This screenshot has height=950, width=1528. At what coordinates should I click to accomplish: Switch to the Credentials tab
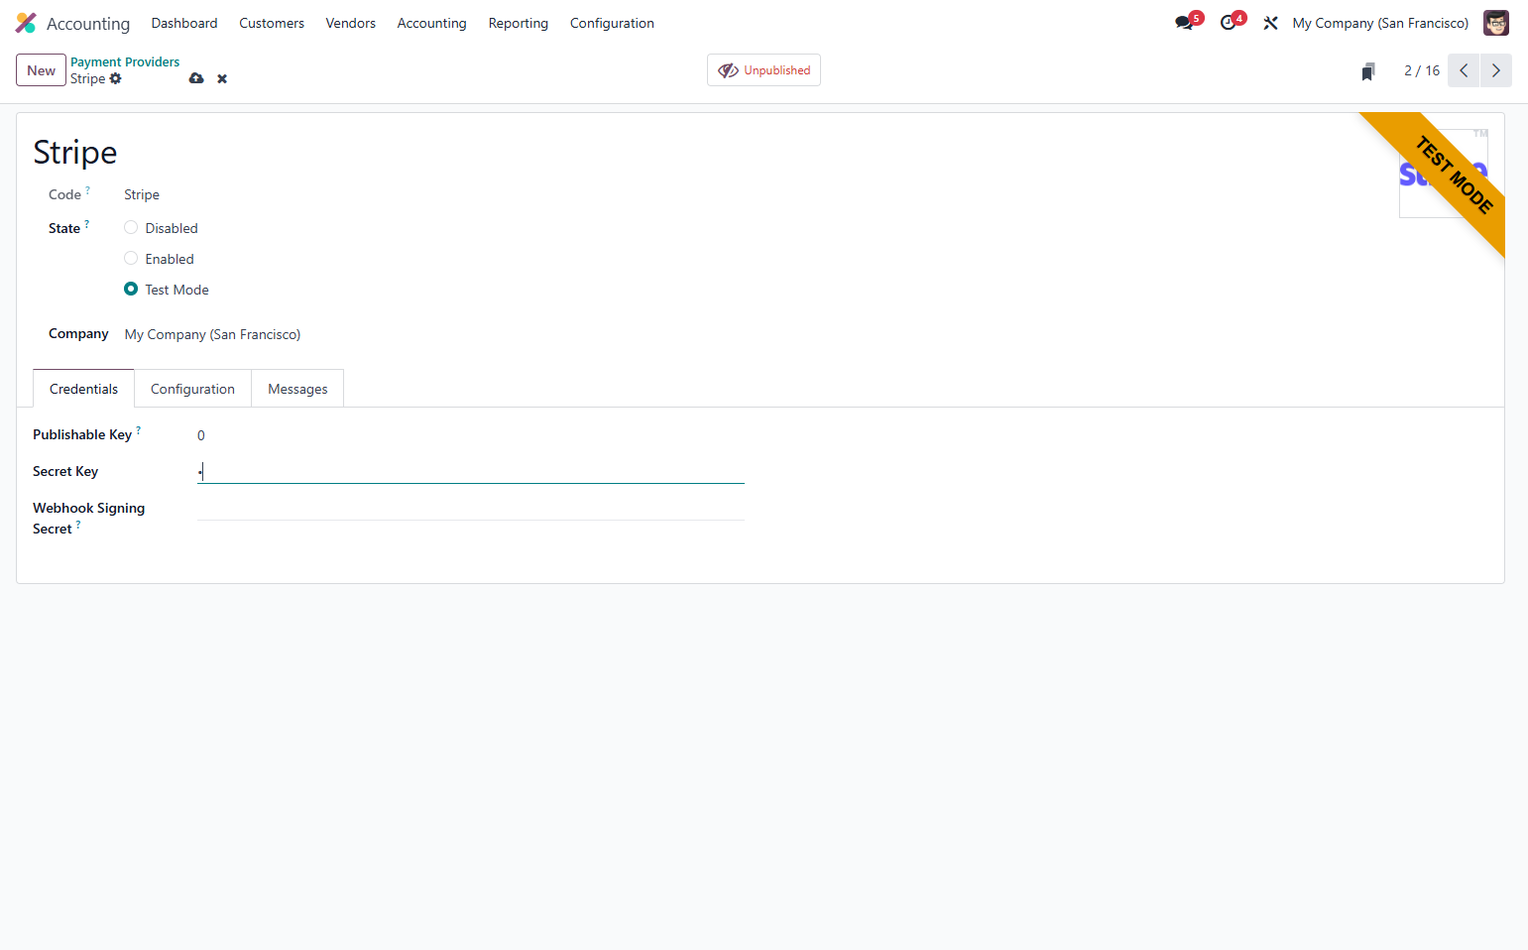point(83,389)
